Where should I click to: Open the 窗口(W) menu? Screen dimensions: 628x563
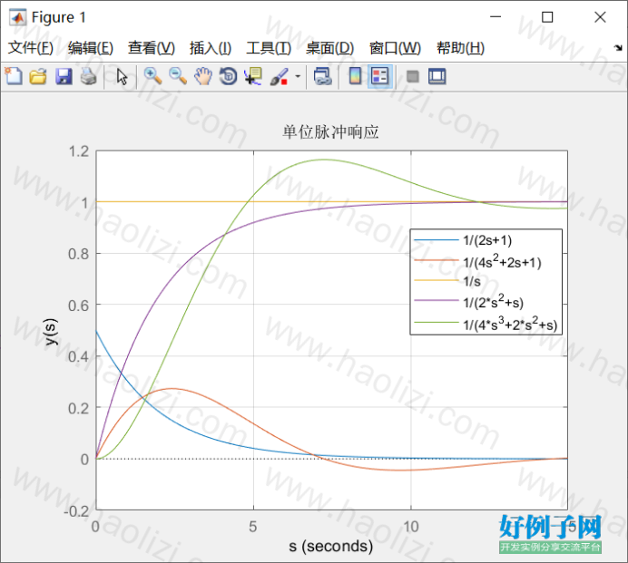click(396, 48)
